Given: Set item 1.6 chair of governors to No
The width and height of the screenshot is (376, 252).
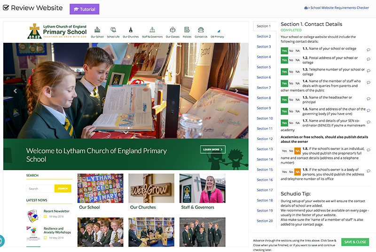Looking at the screenshot, I should 291,111.
